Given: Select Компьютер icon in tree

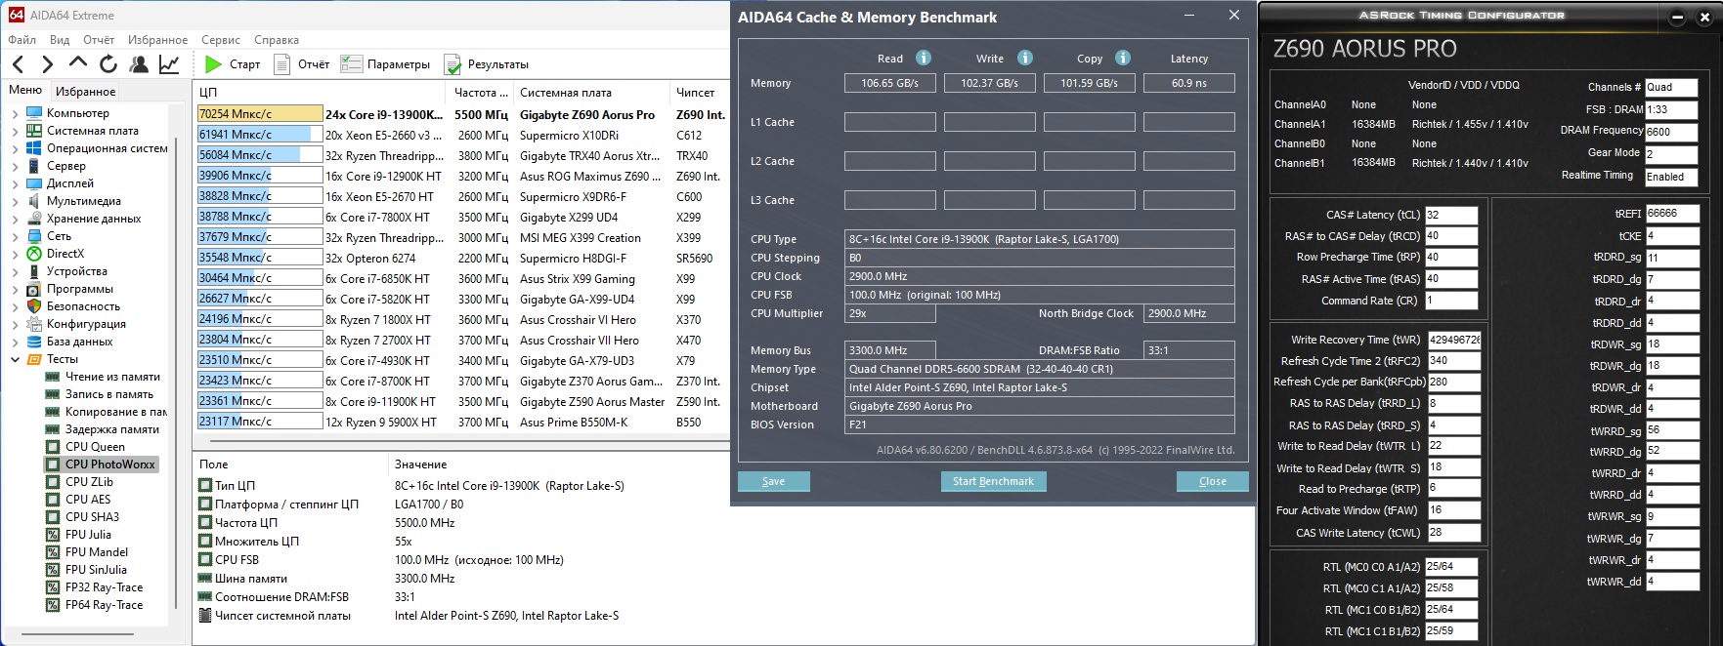Looking at the screenshot, I should click(x=34, y=113).
